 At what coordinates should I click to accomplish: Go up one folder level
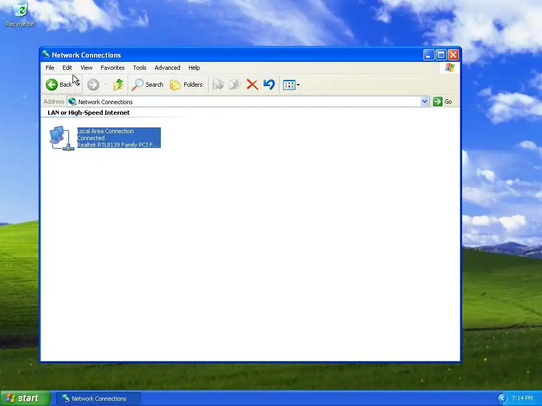pos(119,85)
